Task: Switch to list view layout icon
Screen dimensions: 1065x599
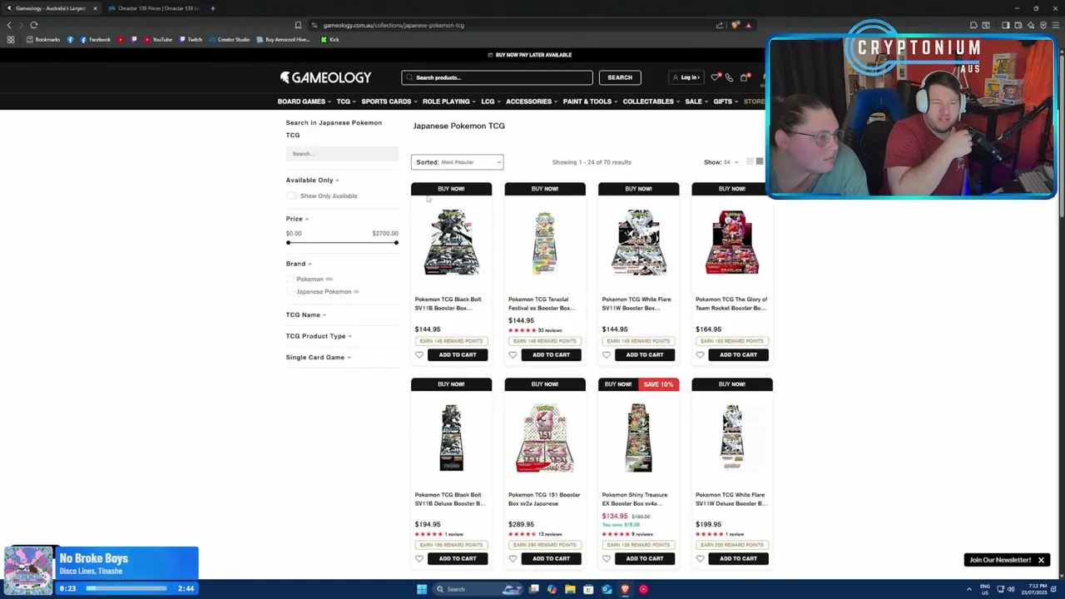Action: 759,161
